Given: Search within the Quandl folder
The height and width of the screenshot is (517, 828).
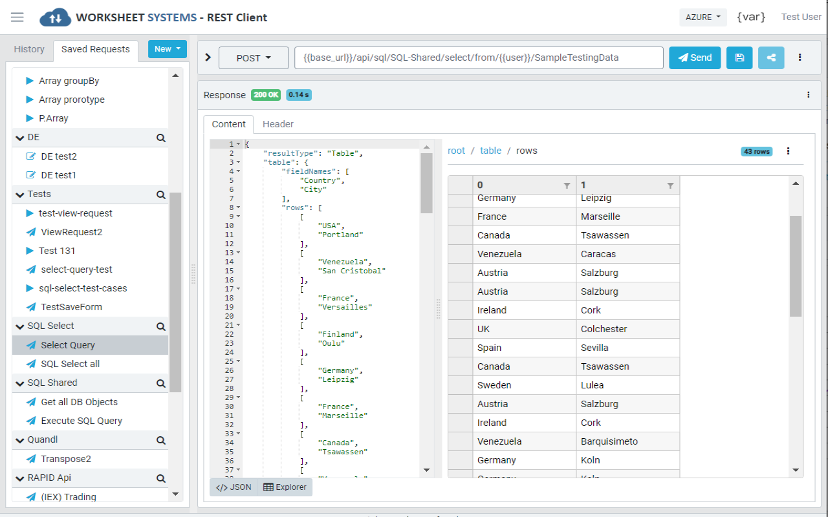Looking at the screenshot, I should 160,440.
